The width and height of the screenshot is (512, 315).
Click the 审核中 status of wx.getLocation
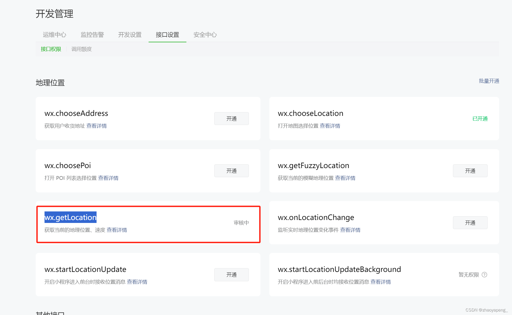coord(241,223)
